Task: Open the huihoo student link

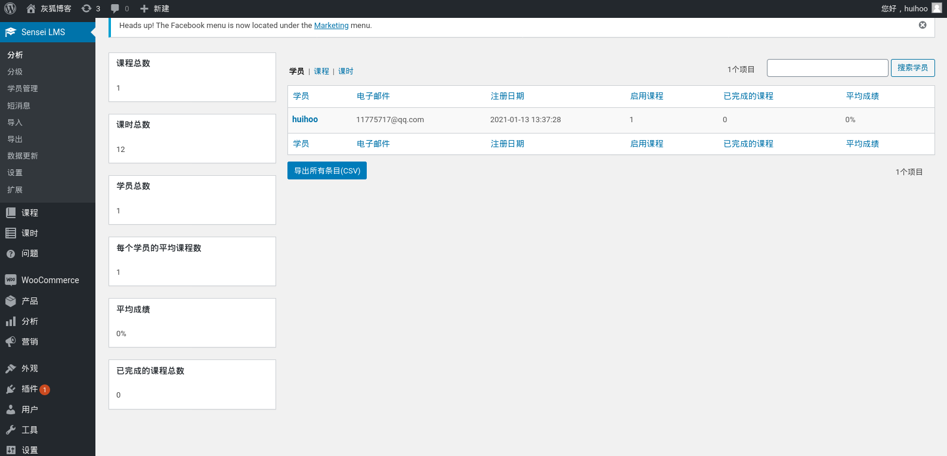Action: [x=305, y=119]
